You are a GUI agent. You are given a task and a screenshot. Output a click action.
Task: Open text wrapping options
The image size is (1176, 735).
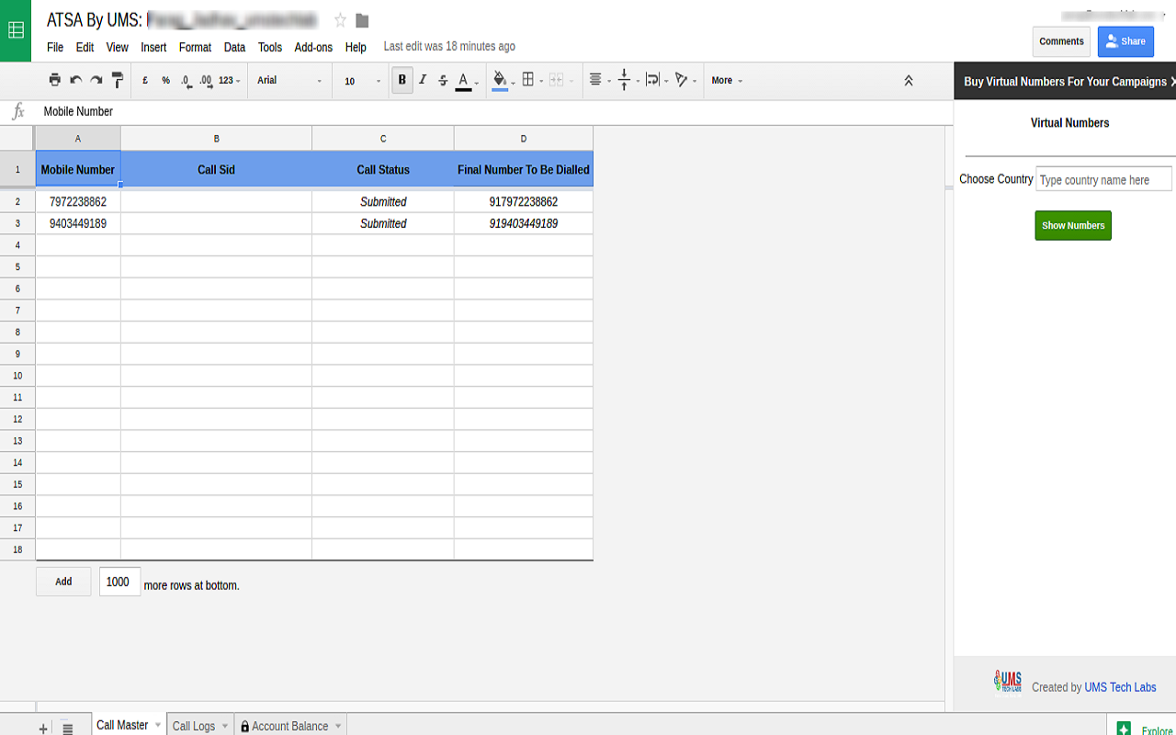pyautogui.click(x=656, y=80)
